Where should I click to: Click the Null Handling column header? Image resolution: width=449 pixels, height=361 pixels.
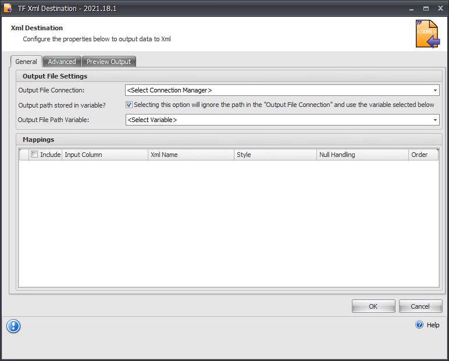click(362, 155)
